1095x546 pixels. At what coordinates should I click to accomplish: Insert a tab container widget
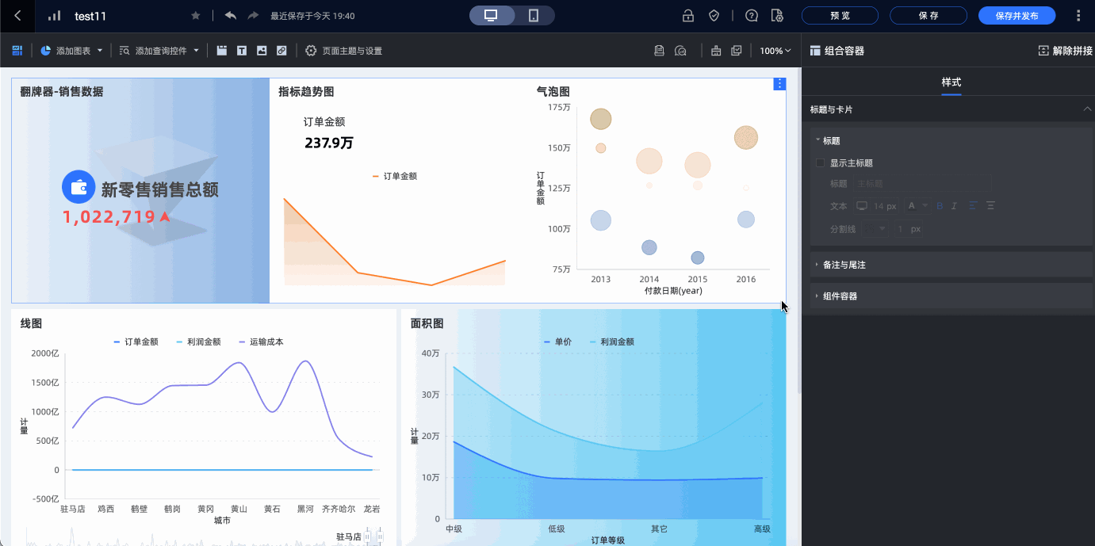click(222, 51)
